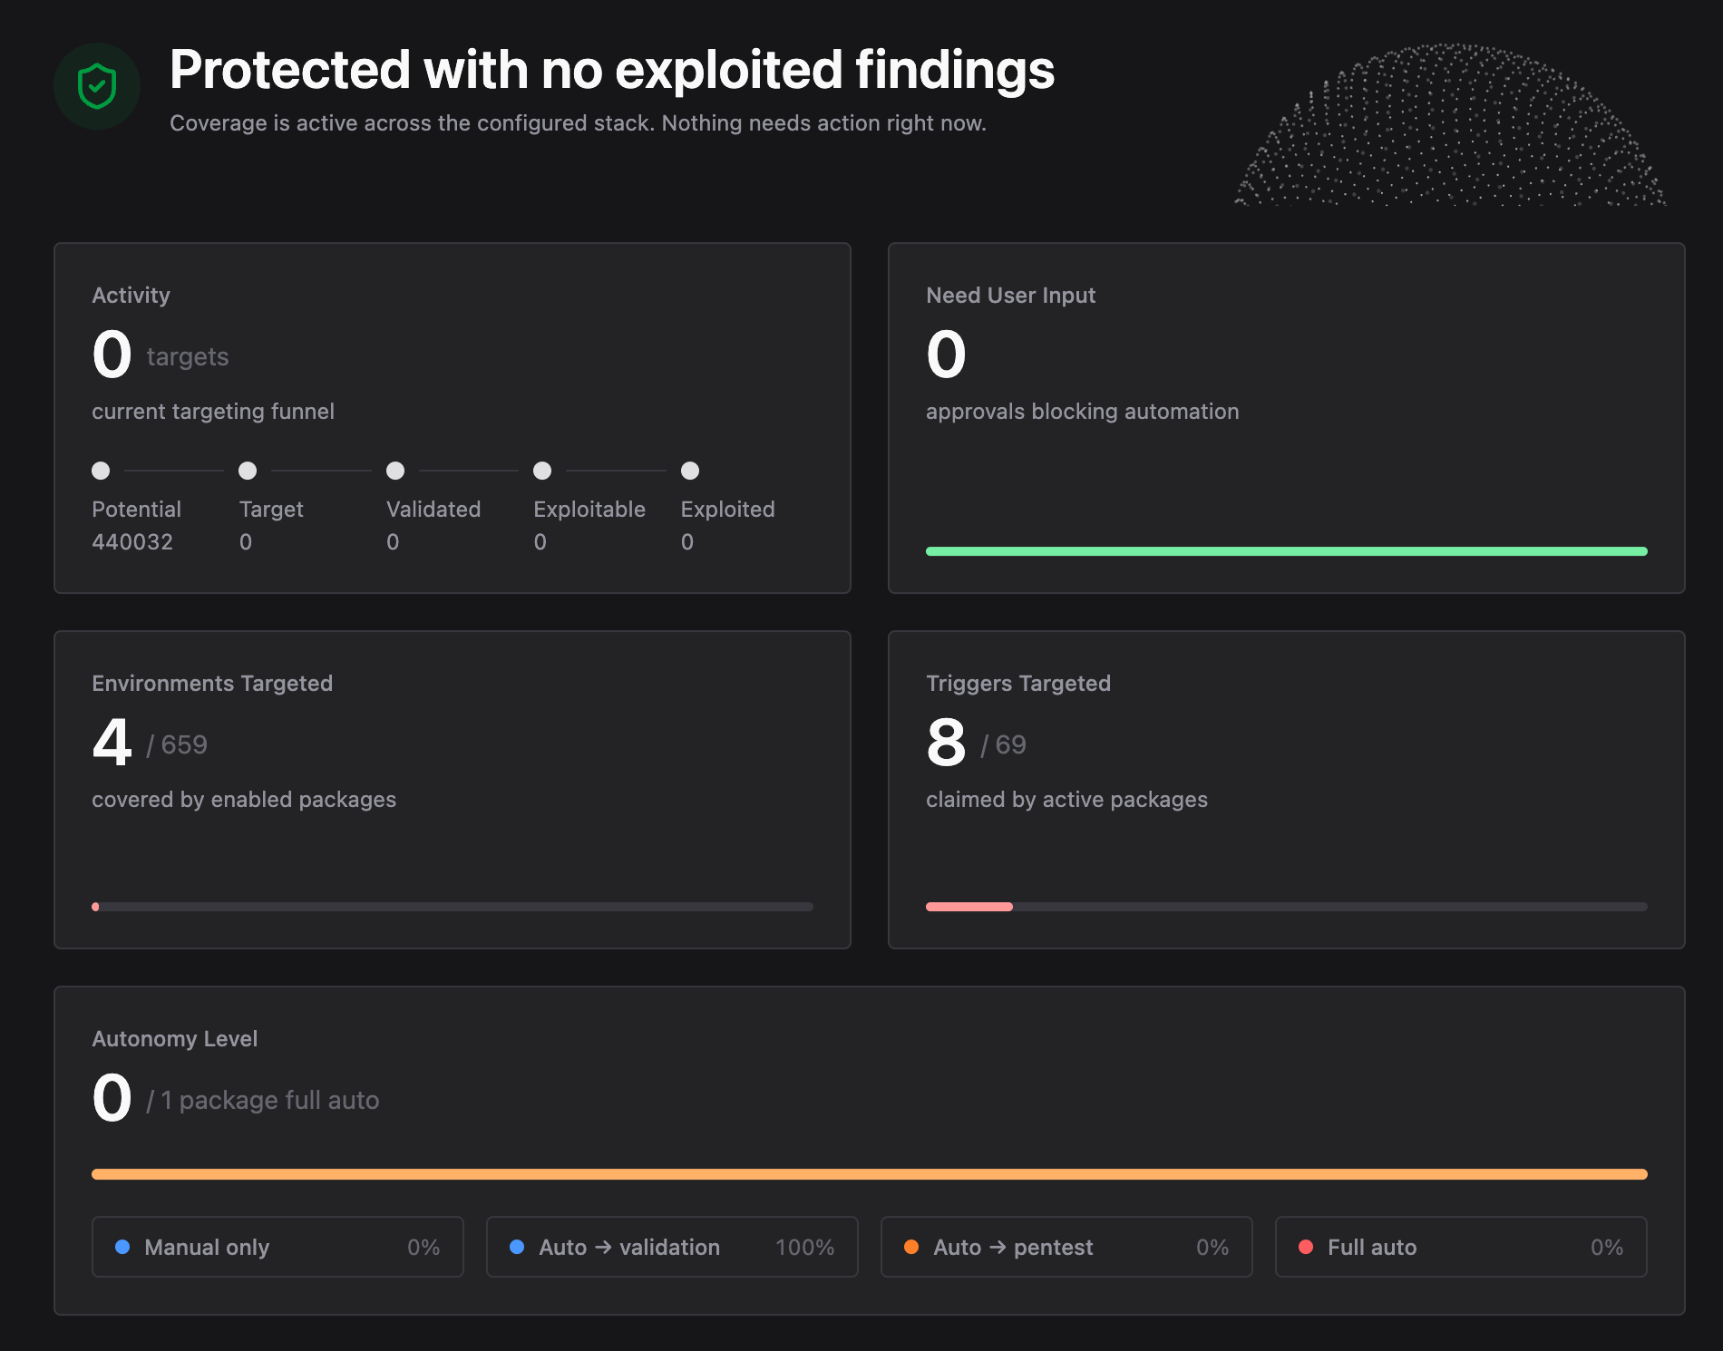
Task: Click the 440032 potential value
Action: point(132,542)
